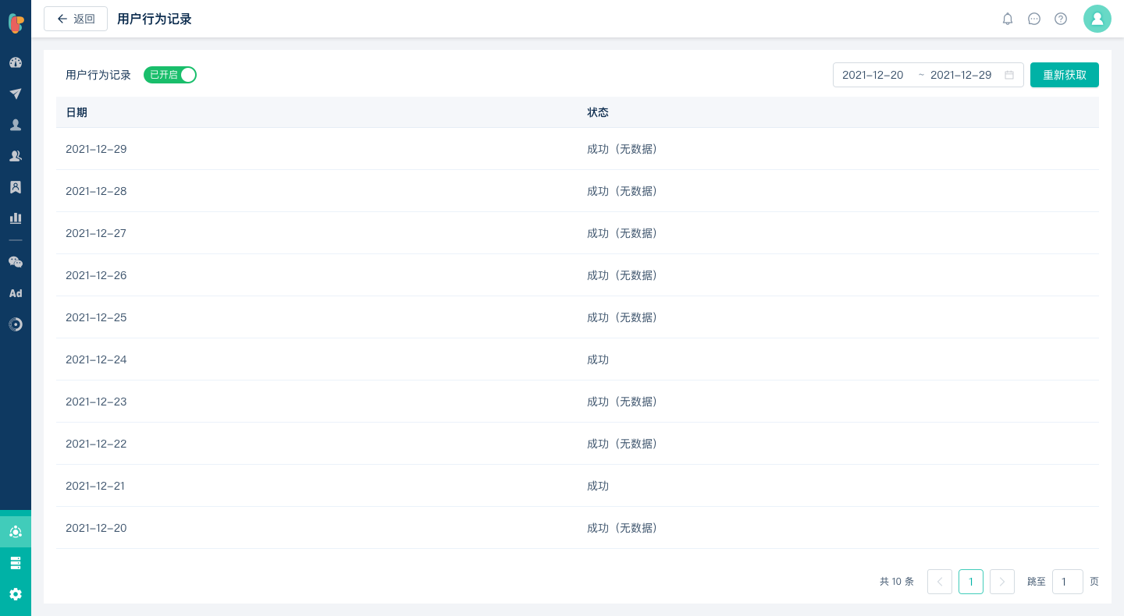Click the 成功 status for 2021-12-21

pyautogui.click(x=598, y=486)
